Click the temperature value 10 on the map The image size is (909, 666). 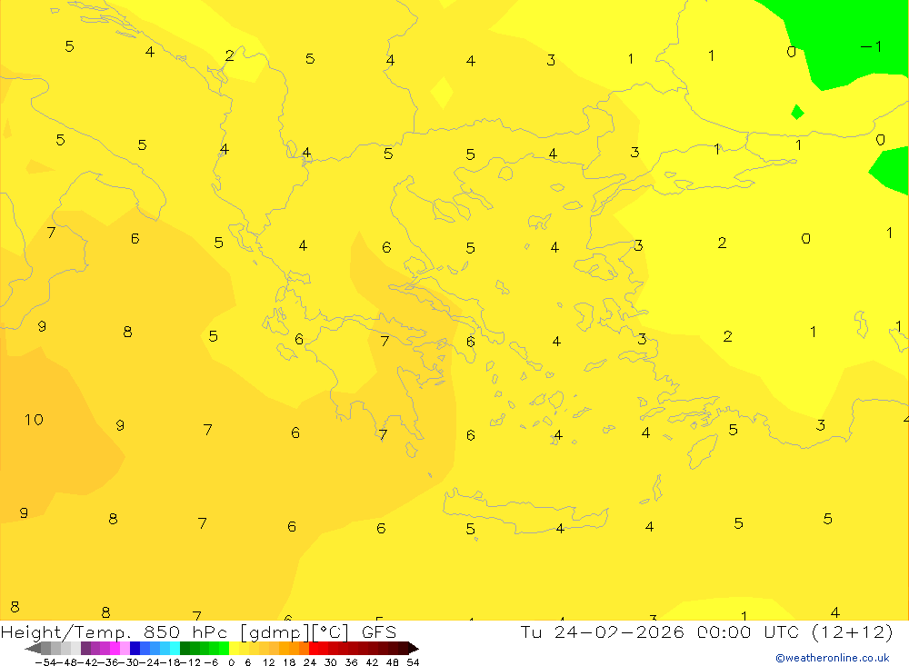point(34,420)
